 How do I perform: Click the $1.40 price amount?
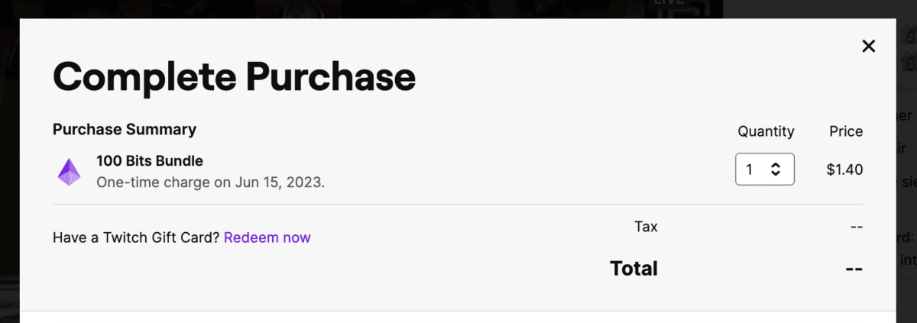844,170
